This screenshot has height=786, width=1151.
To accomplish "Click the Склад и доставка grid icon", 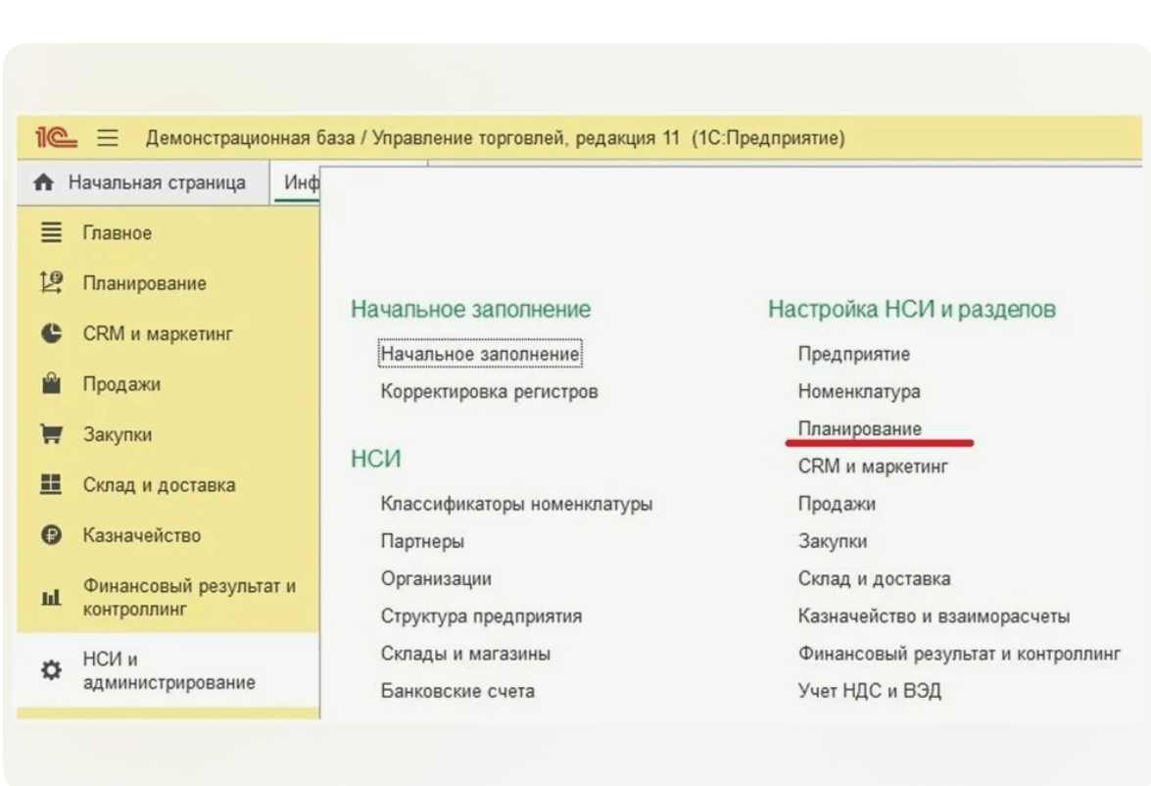I will pos(51,484).
